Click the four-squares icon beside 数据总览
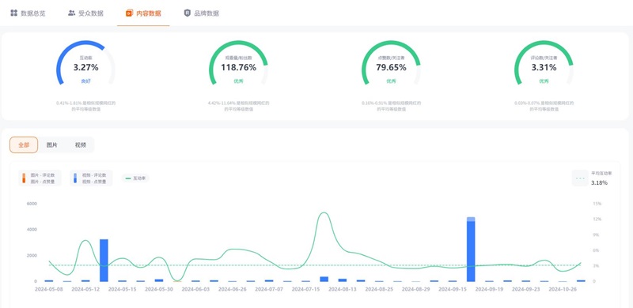The image size is (633, 308). coord(13,13)
